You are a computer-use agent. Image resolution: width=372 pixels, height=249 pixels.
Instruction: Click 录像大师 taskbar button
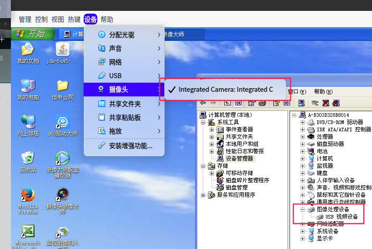click(x=184, y=34)
